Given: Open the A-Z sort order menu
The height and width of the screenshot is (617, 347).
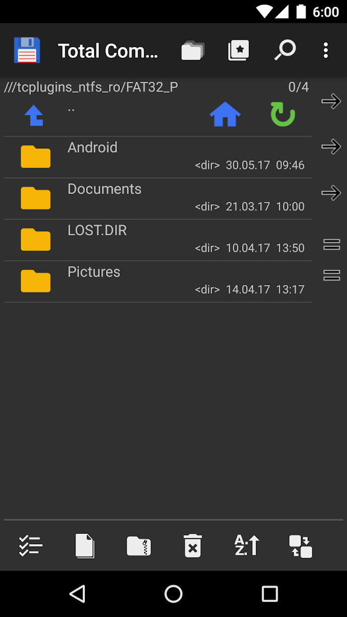Looking at the screenshot, I should pyautogui.click(x=247, y=546).
